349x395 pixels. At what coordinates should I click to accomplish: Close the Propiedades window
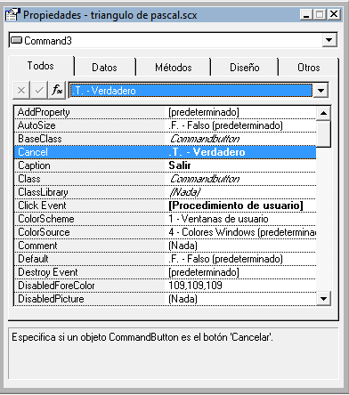334,14
